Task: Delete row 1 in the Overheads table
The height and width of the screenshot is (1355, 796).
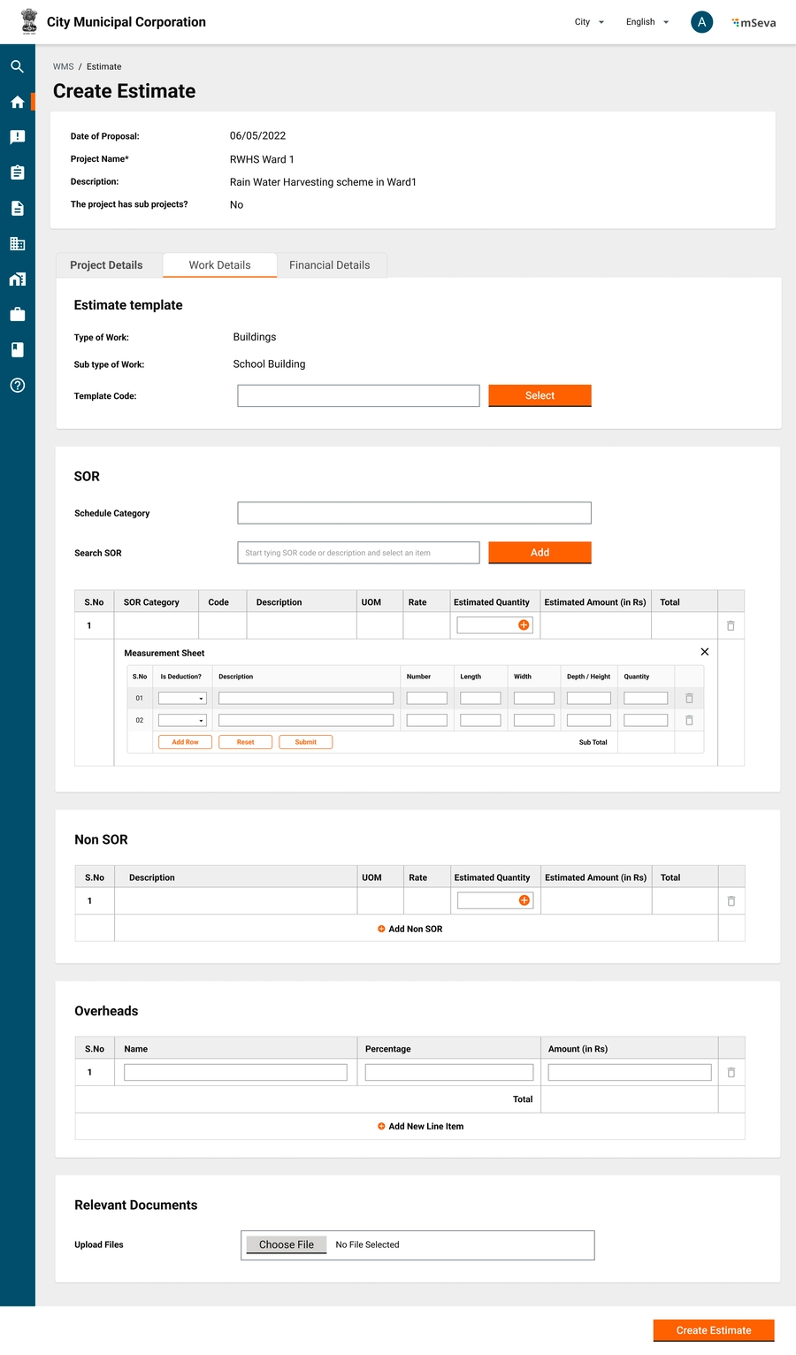Action: click(x=731, y=1072)
